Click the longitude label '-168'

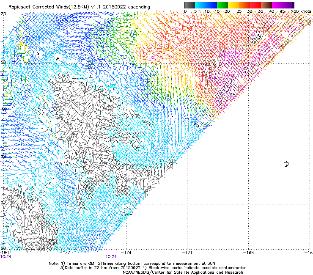point(248,253)
